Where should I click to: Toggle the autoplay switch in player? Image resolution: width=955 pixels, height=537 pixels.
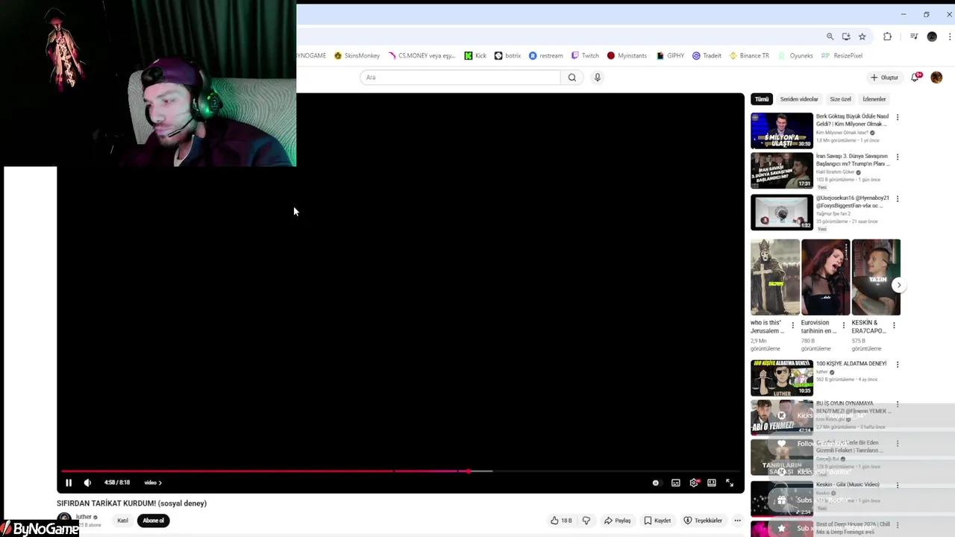click(656, 483)
